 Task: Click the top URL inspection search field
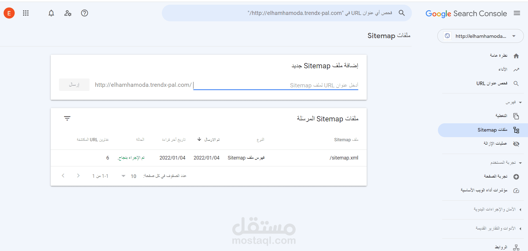pos(287,13)
